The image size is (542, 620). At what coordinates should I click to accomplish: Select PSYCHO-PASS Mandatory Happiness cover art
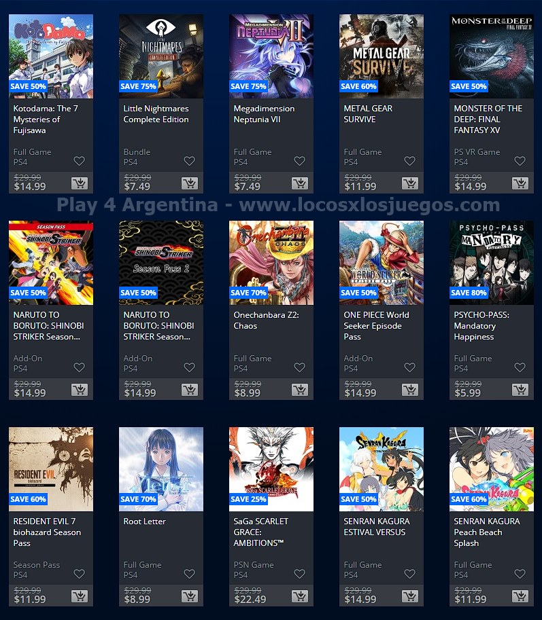[491, 263]
